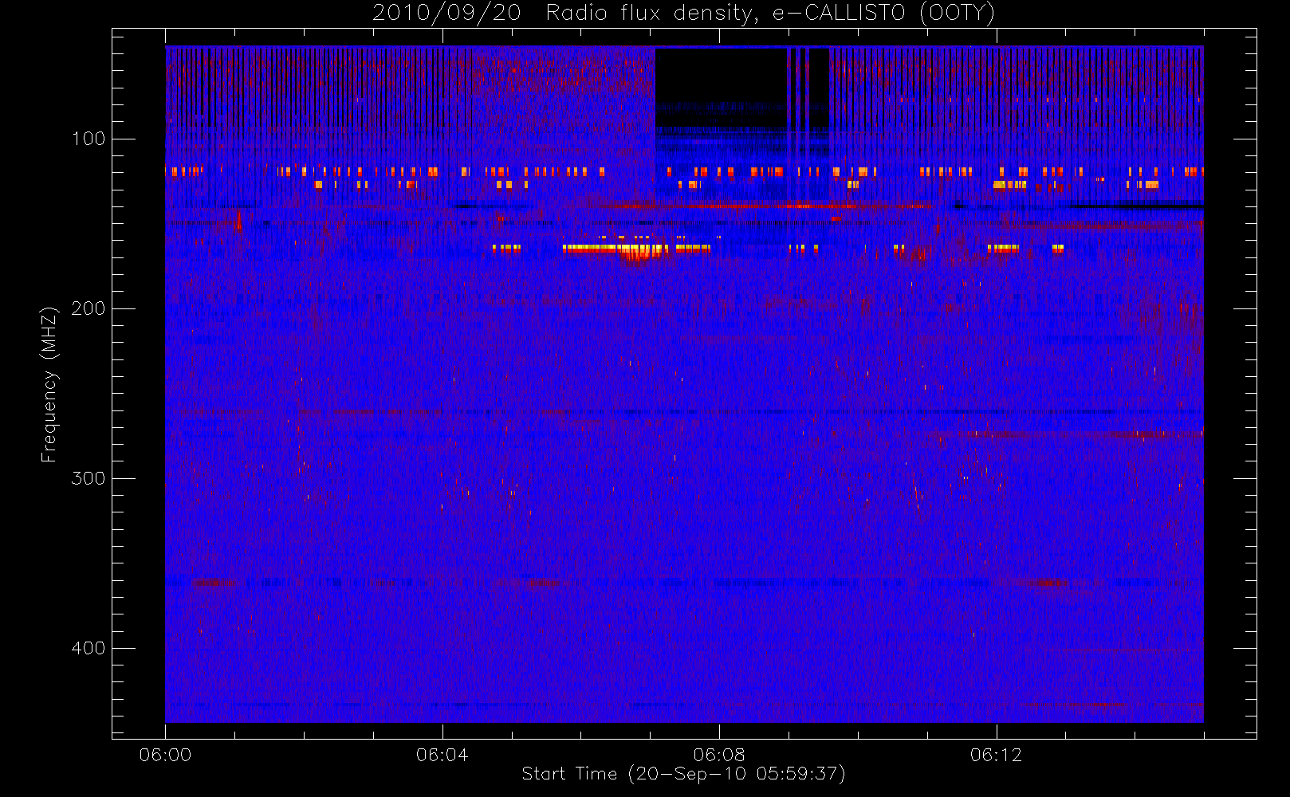Click the 'Frequency (MHz)' y-axis label
Viewport: 1290px width, 797px height.
coord(49,384)
